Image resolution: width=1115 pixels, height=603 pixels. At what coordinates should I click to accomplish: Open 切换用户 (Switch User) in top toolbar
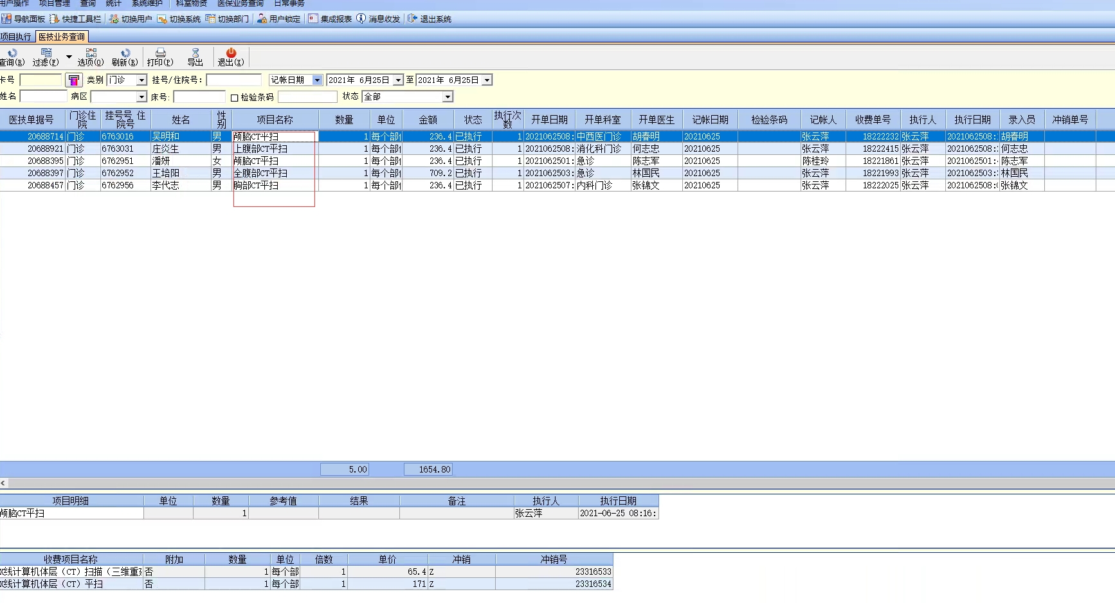click(x=131, y=19)
